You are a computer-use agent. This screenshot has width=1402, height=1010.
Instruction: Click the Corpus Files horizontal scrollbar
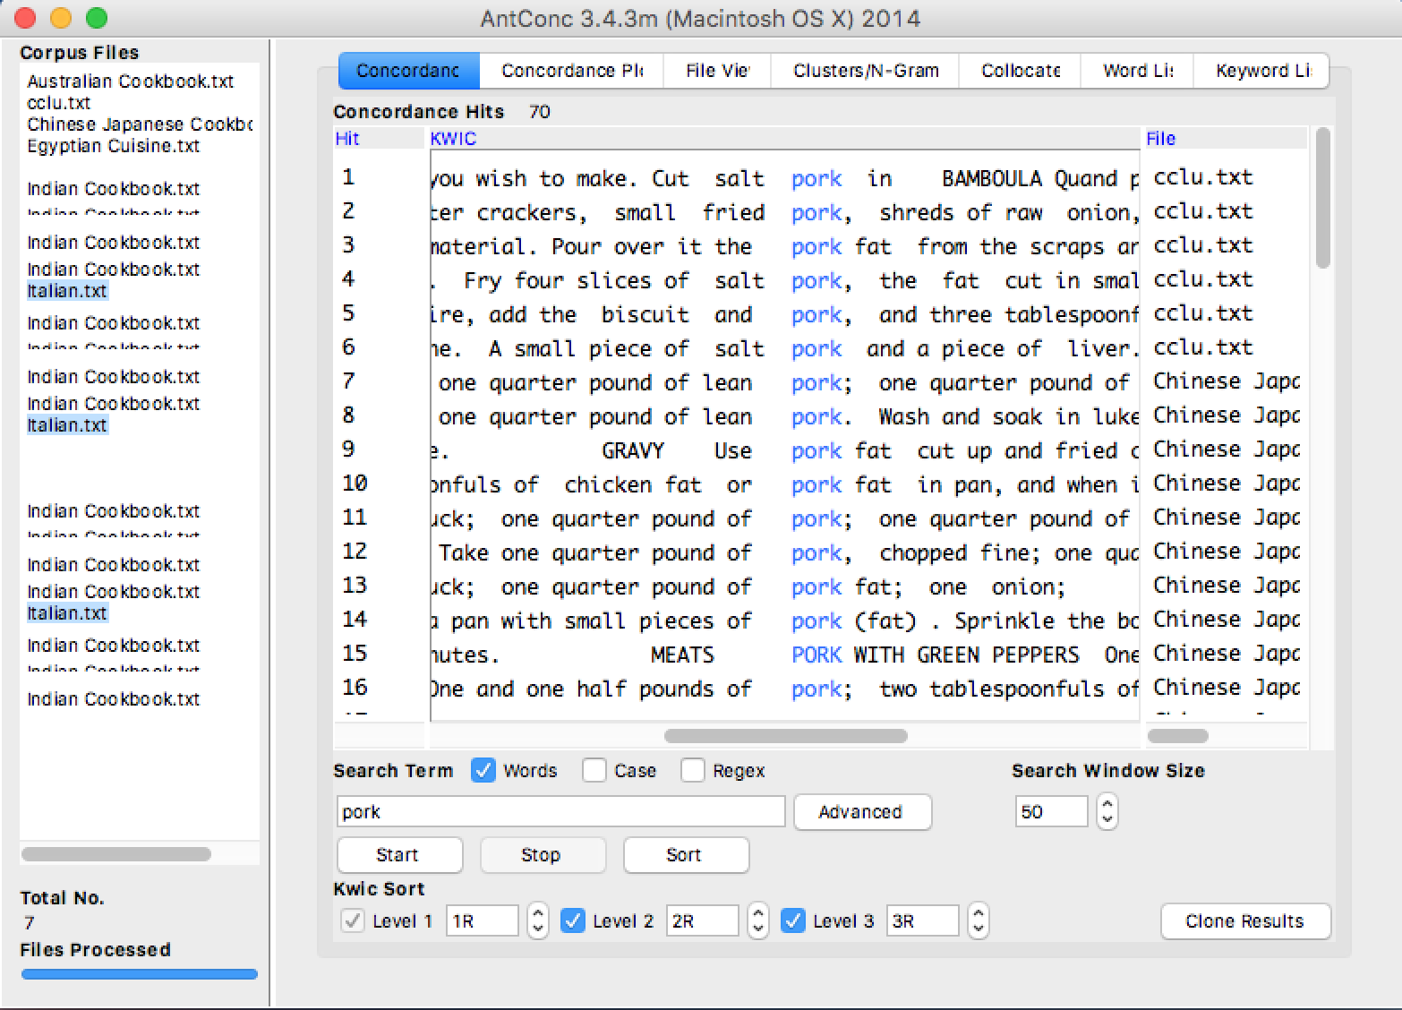point(115,854)
